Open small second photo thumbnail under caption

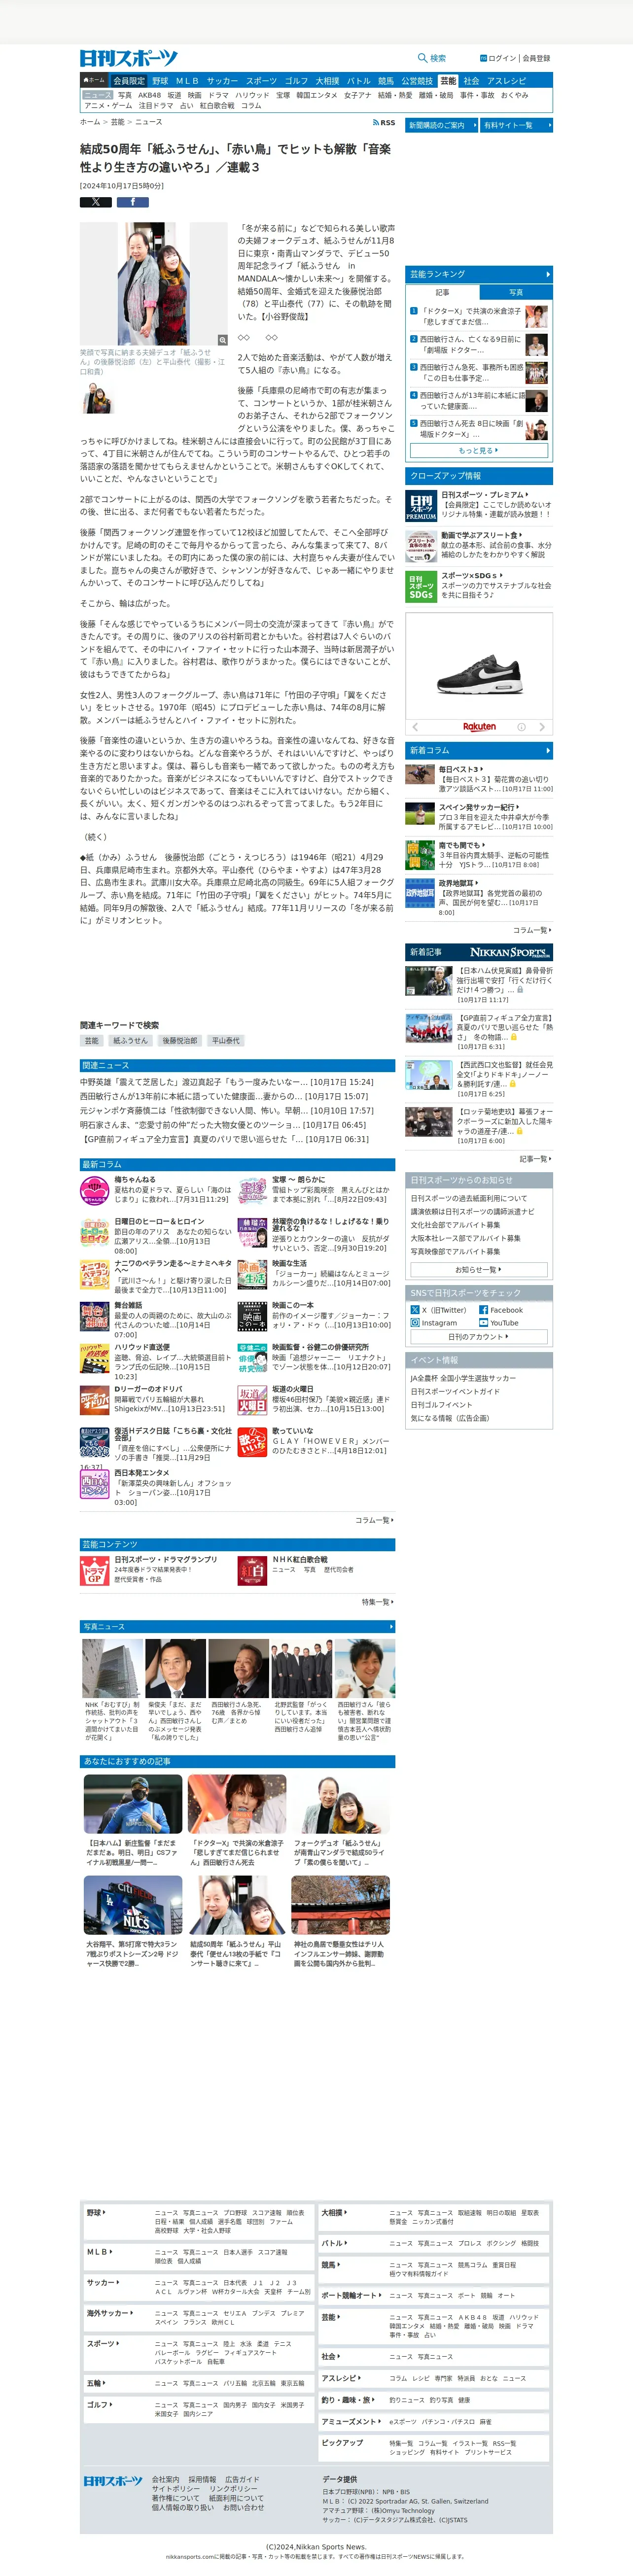(97, 398)
